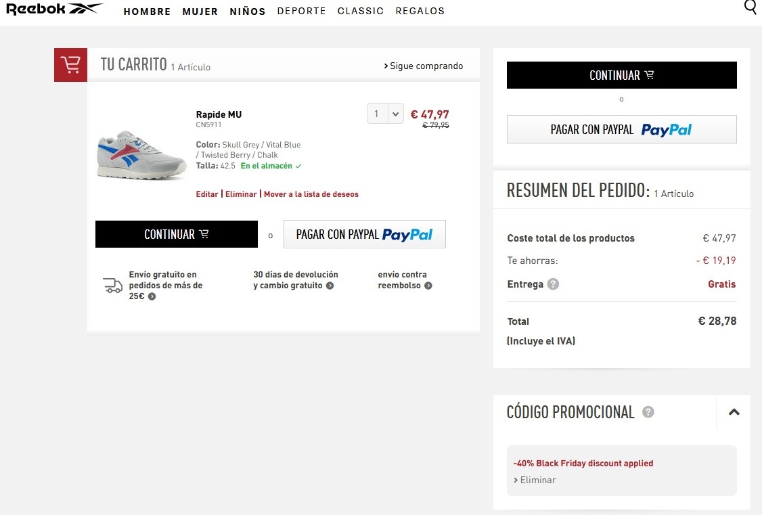Click the envío contra reembolso info arrow
Screen dimensions: 762x515
[428, 286]
